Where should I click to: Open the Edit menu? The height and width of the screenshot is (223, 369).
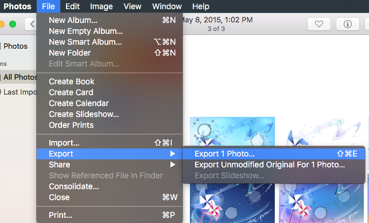pos(72,6)
